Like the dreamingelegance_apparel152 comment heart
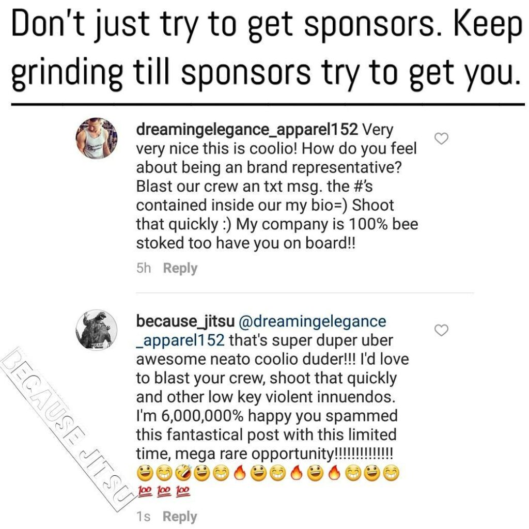 tap(441, 138)
